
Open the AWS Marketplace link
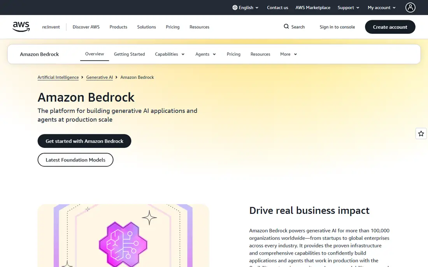pos(313,8)
